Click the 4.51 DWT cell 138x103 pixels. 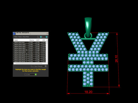coord(39,52)
